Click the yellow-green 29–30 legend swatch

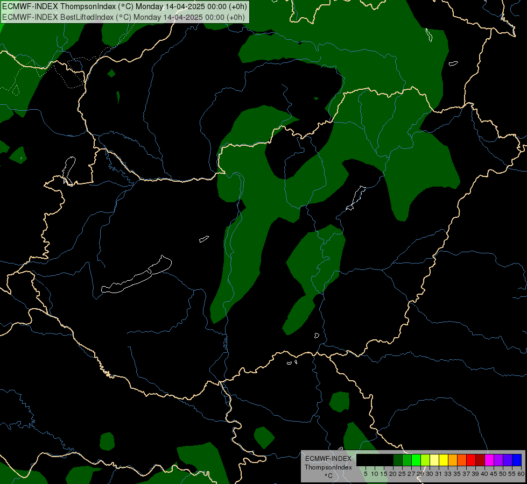425,460
